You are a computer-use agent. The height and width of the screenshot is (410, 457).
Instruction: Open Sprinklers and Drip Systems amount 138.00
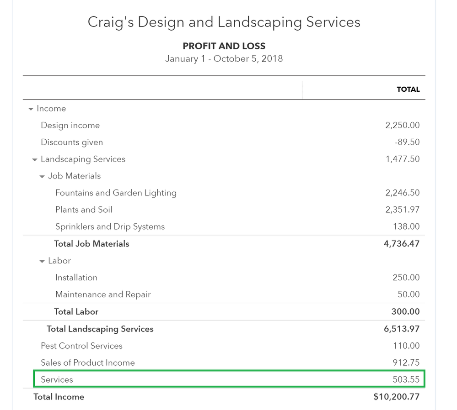pyautogui.click(x=406, y=227)
